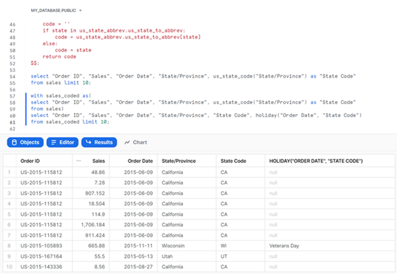397x274 pixels.
Task: Toggle the Objects panel button
Action: coord(25,142)
